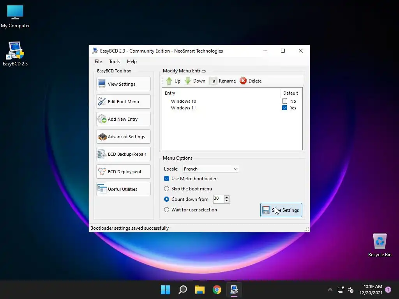
Task: Open the Help menu
Action: pyautogui.click(x=132, y=61)
